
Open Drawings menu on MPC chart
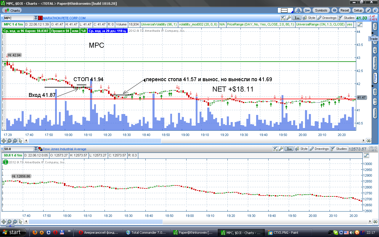pos(327,18)
